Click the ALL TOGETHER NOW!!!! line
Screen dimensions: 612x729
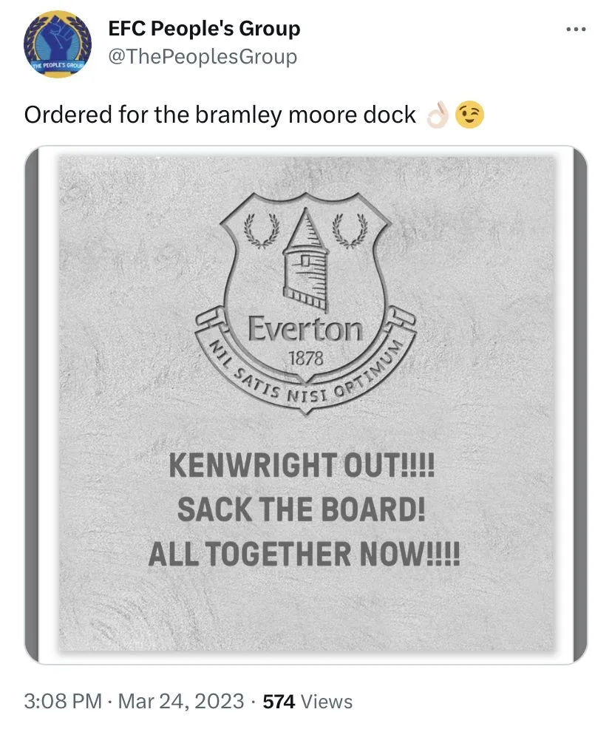coord(304,553)
